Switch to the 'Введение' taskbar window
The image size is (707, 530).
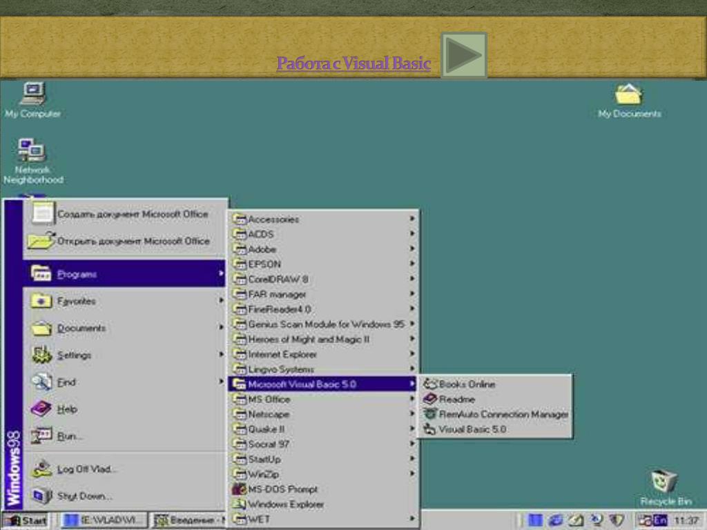click(x=188, y=521)
